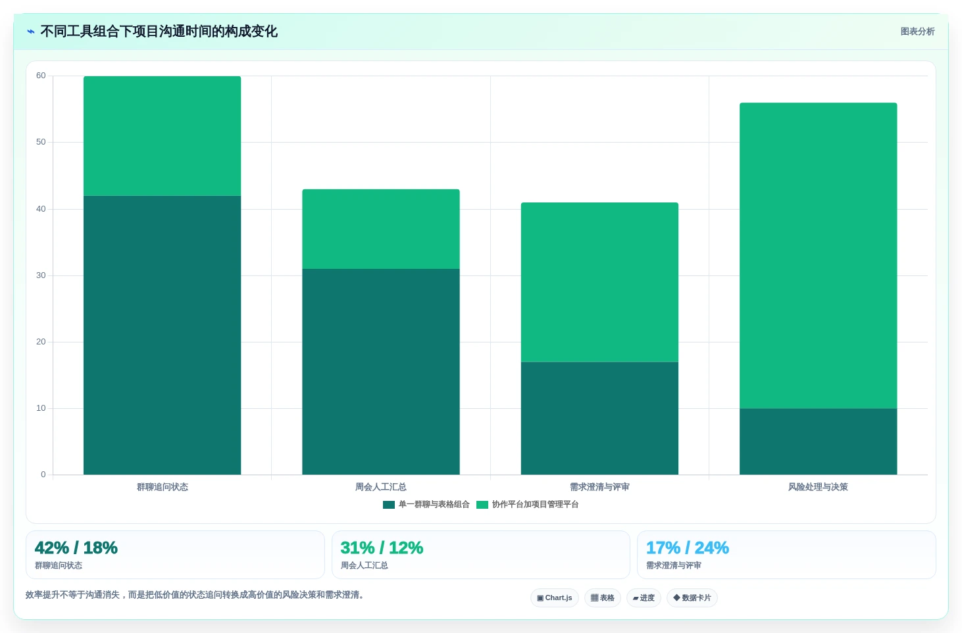Click the dark segment of 周会人工汇总 bar
Viewport: 962px width, 633px height.
click(x=381, y=371)
